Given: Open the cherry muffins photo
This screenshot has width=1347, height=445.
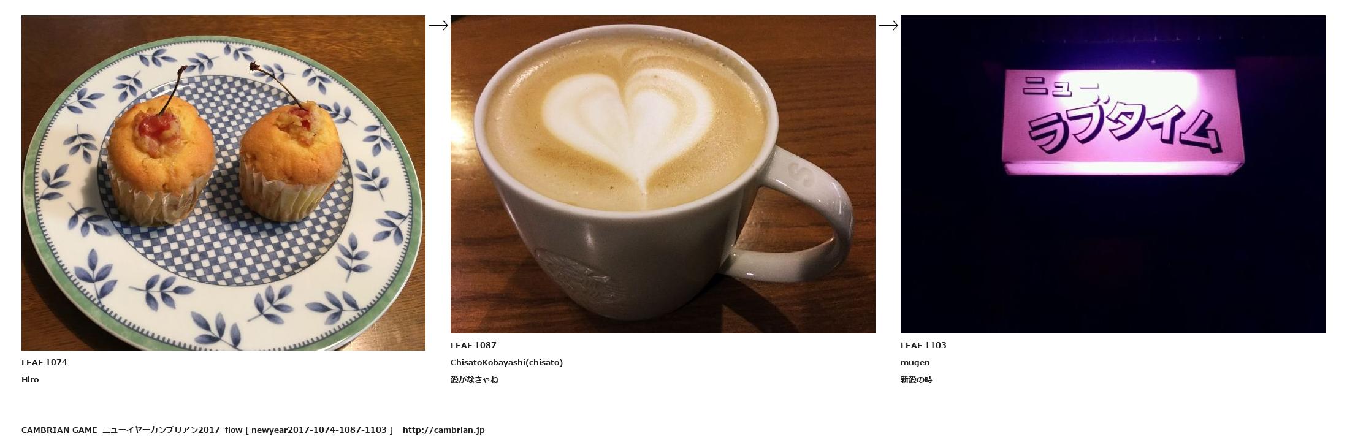Looking at the screenshot, I should (x=223, y=183).
